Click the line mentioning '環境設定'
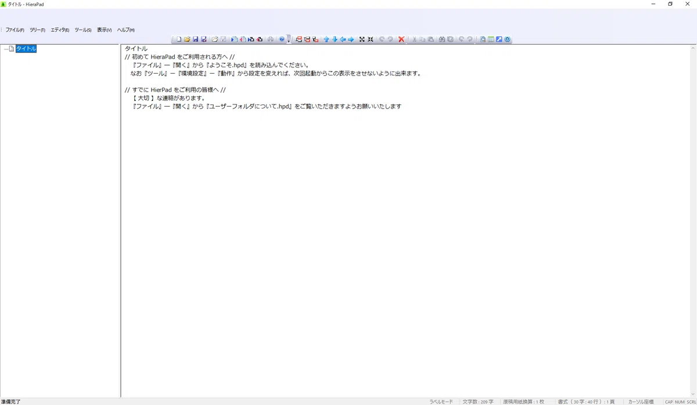This screenshot has width=697, height=405. point(276,74)
